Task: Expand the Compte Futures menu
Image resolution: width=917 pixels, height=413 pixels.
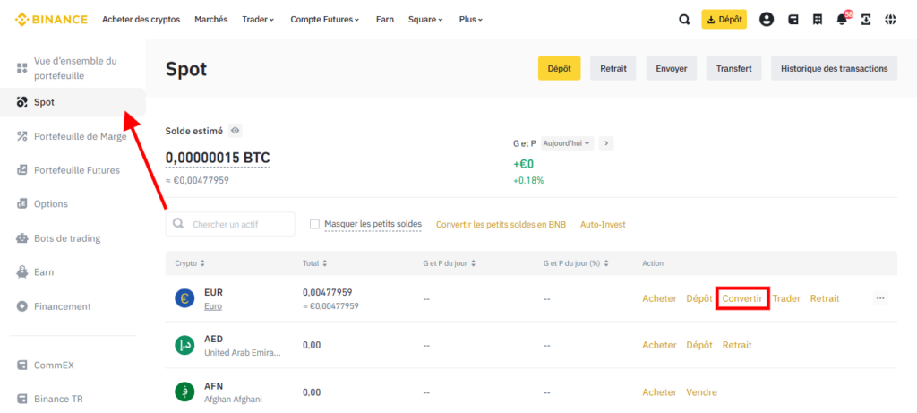Action: 324,20
